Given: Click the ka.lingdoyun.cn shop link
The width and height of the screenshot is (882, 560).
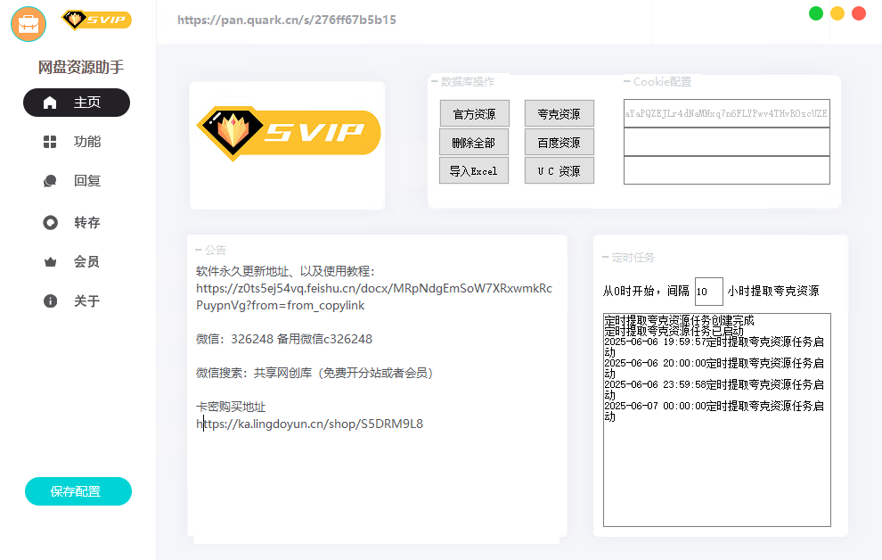Looking at the screenshot, I should [x=309, y=424].
